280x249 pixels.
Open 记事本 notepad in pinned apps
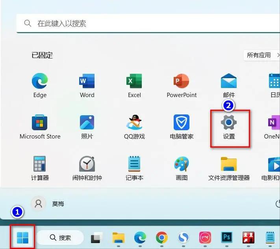click(134, 168)
